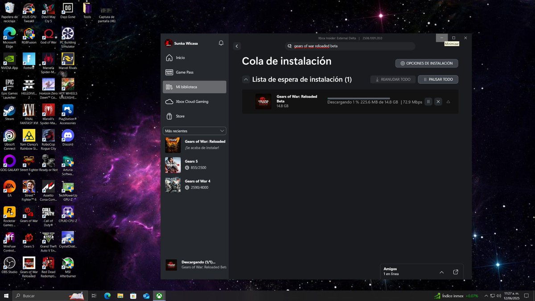This screenshot has height=301, width=535.
Task: Open Epic Games Launcher desktop icon
Action: click(9, 89)
